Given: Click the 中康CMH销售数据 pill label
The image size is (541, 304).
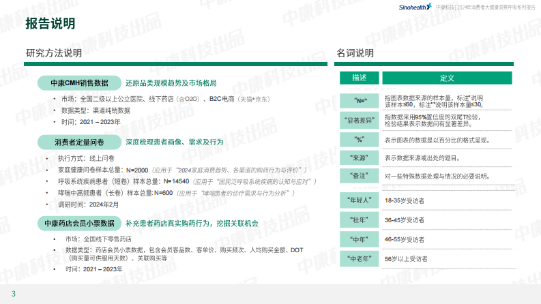Looking at the screenshot, I should [x=79, y=83].
